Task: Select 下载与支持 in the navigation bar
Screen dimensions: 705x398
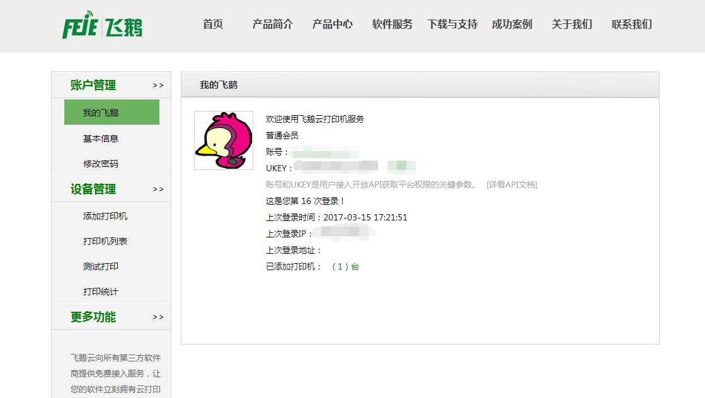Action: (x=452, y=25)
